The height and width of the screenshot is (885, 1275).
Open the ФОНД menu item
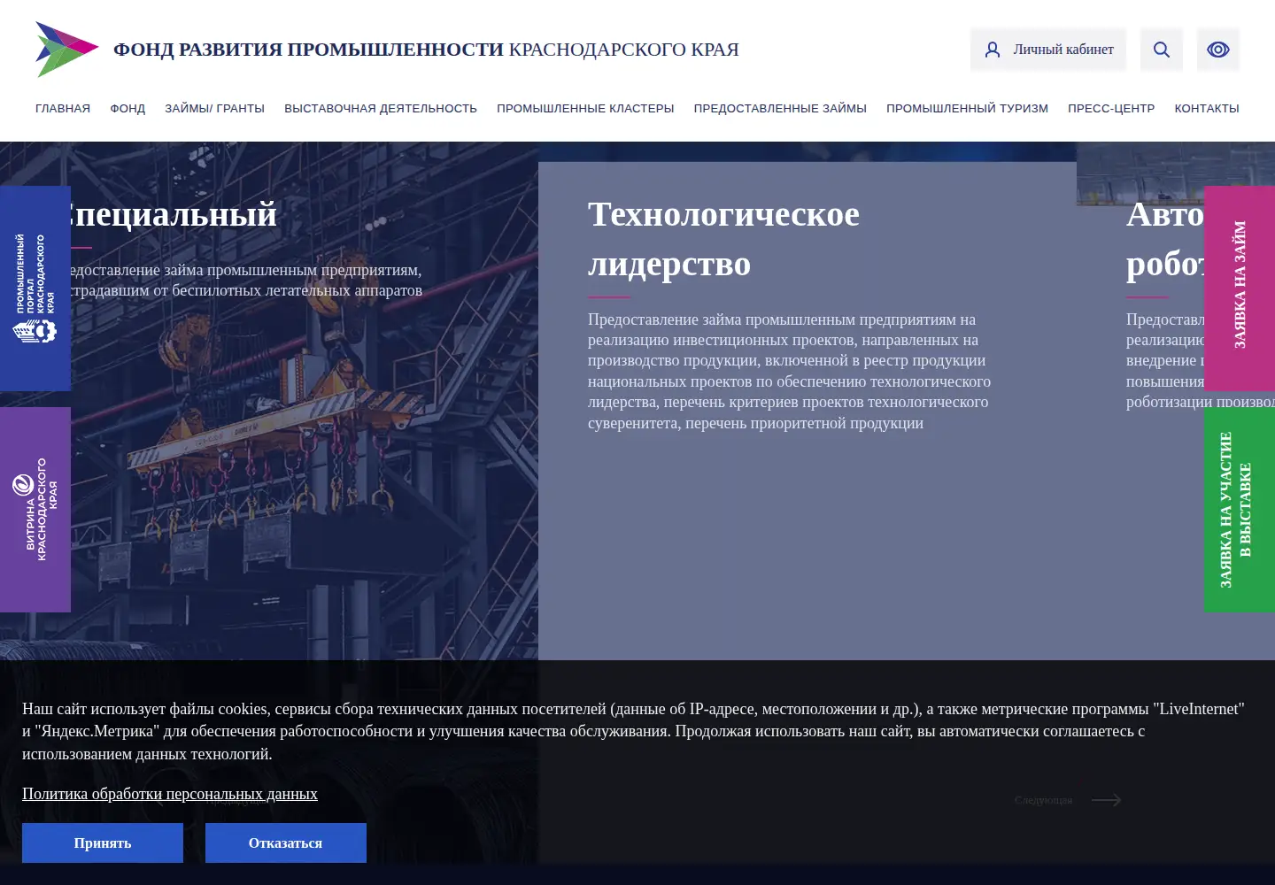pyautogui.click(x=127, y=108)
